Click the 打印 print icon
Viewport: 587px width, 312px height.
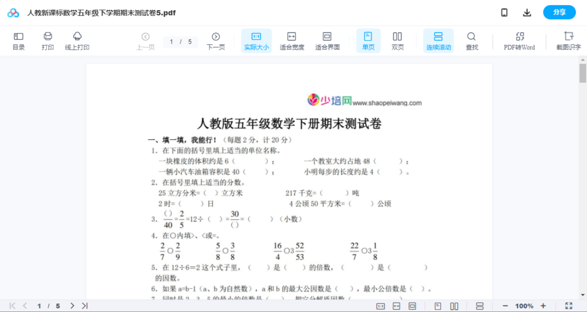(x=47, y=40)
